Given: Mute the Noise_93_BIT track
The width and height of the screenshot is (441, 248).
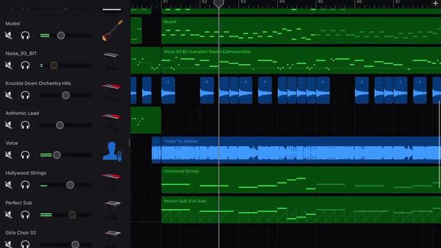Looking at the screenshot, I should point(9,65).
